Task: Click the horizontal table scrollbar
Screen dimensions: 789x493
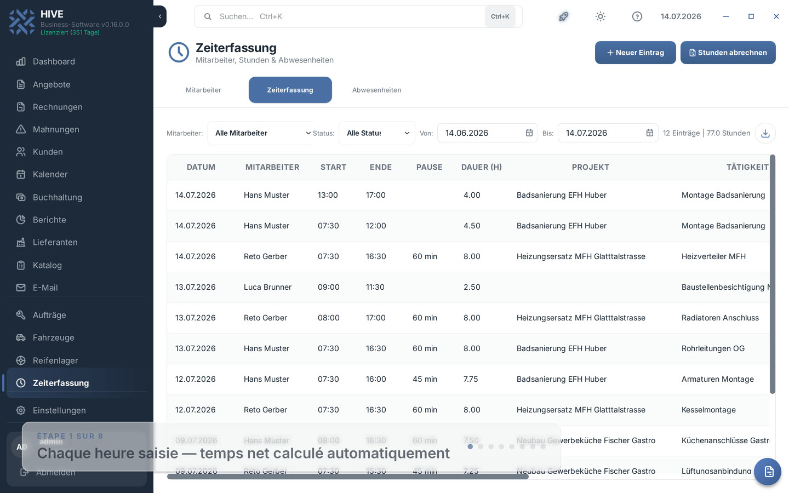Action: [348, 477]
